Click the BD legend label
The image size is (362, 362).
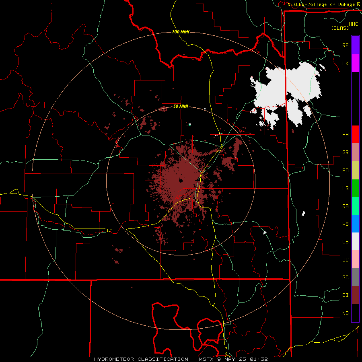[x=345, y=171]
